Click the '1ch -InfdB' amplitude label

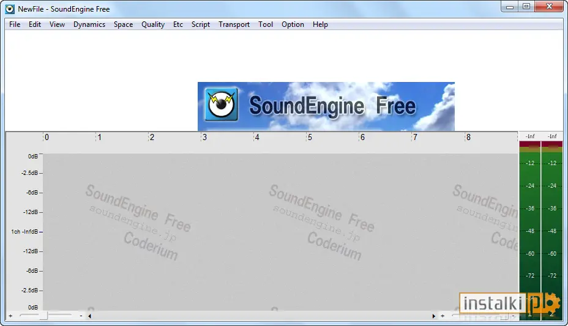point(24,232)
